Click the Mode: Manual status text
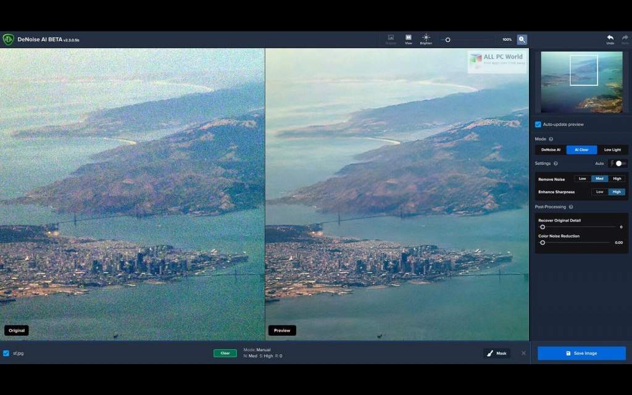632x395 pixels. (x=257, y=350)
